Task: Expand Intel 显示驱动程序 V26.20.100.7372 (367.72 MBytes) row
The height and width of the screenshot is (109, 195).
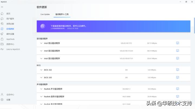Action: coord(41,43)
